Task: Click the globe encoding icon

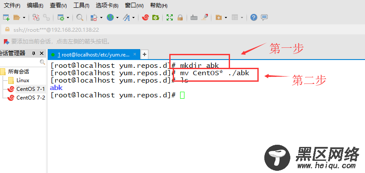Action: pyautogui.click(x=110, y=17)
